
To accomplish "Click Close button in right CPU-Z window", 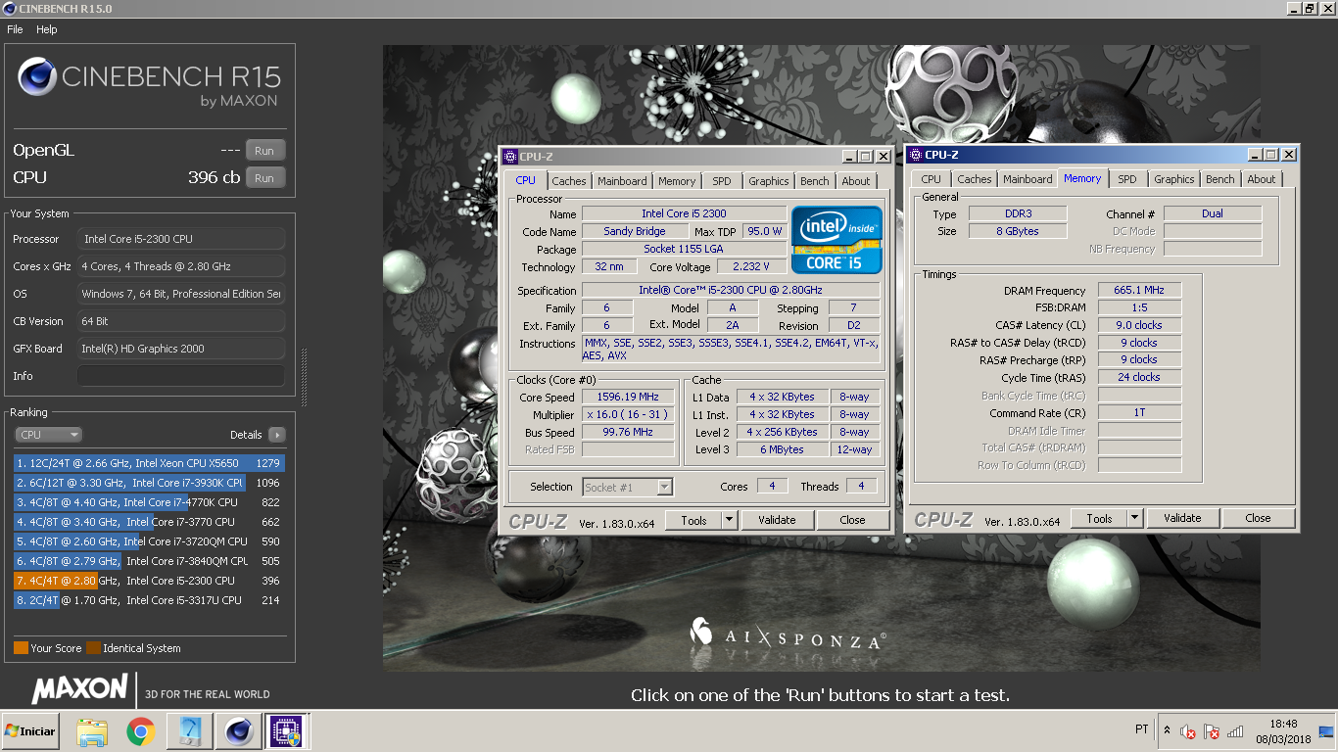I will pyautogui.click(x=1258, y=518).
